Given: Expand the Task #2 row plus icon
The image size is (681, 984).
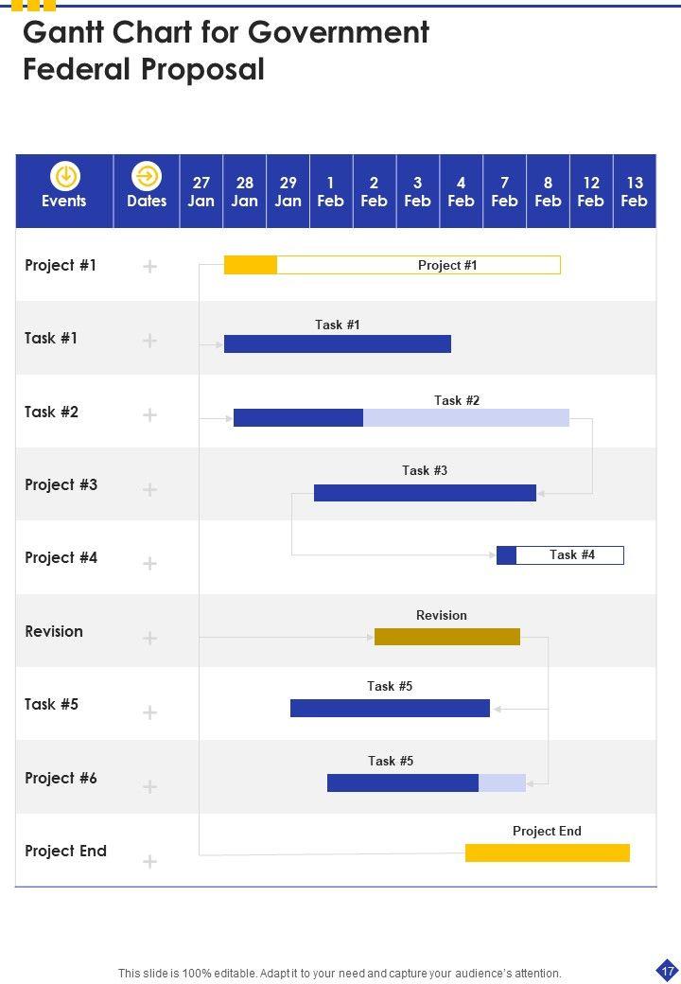Looking at the screenshot, I should click(149, 414).
